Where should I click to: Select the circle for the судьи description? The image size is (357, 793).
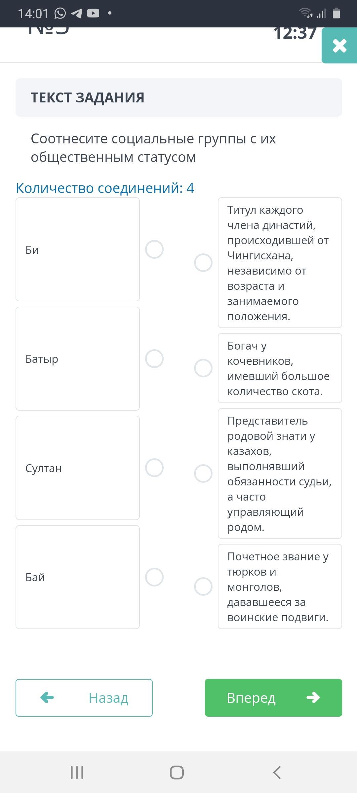tap(203, 473)
